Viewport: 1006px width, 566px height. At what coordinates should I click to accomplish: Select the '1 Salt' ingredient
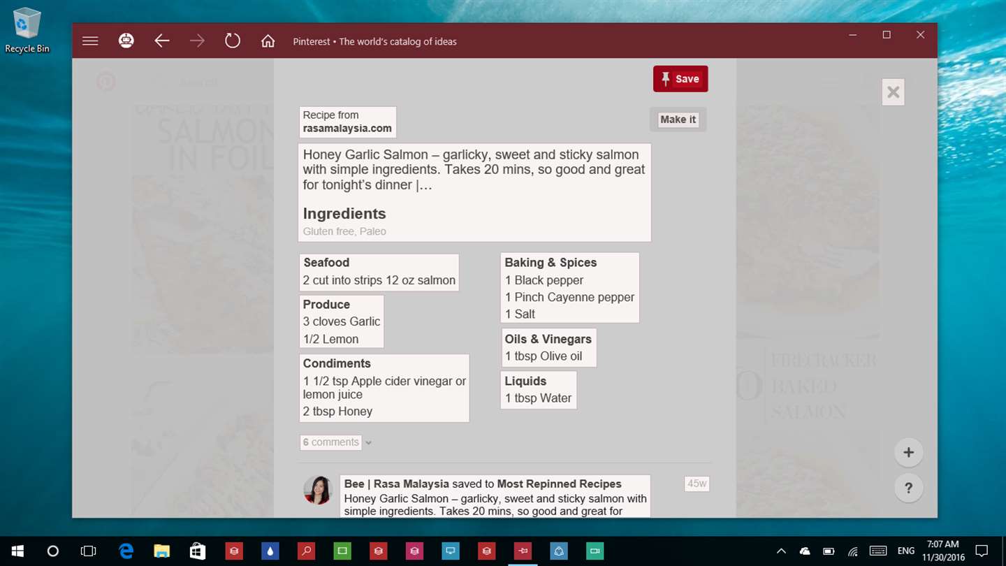(x=520, y=314)
